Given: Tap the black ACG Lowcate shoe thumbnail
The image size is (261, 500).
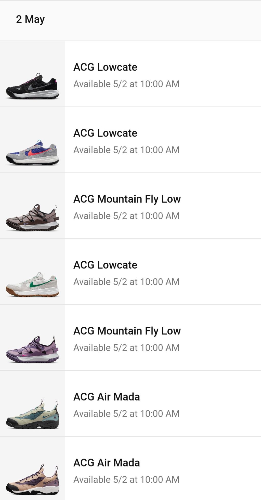Looking at the screenshot, I should click(33, 86).
